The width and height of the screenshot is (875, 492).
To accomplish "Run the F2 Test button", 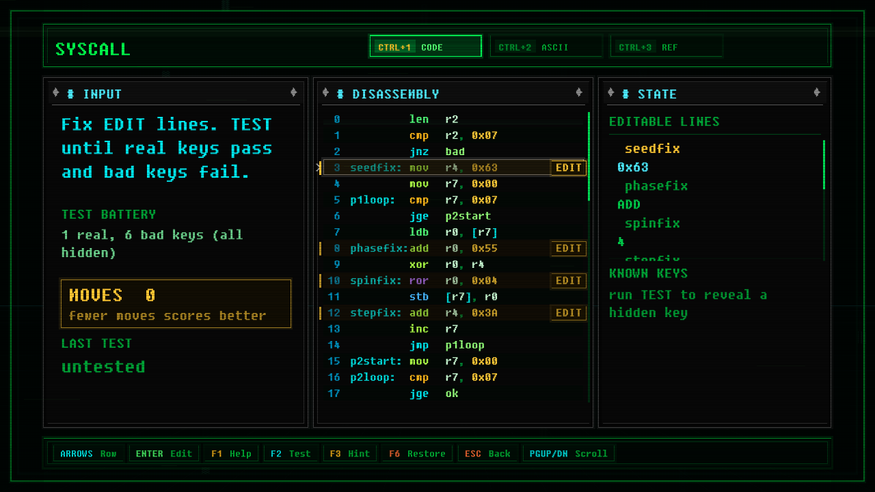I will (290, 453).
